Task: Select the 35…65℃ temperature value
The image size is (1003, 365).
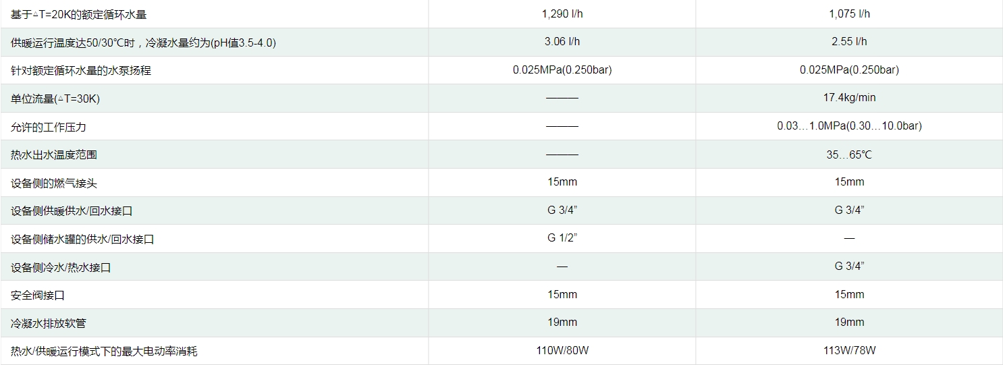Action: click(x=849, y=155)
